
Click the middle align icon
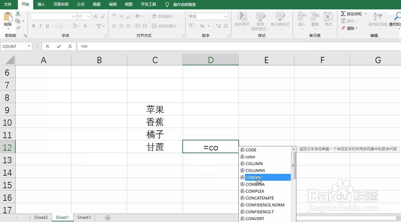pyautogui.click(x=121, y=16)
